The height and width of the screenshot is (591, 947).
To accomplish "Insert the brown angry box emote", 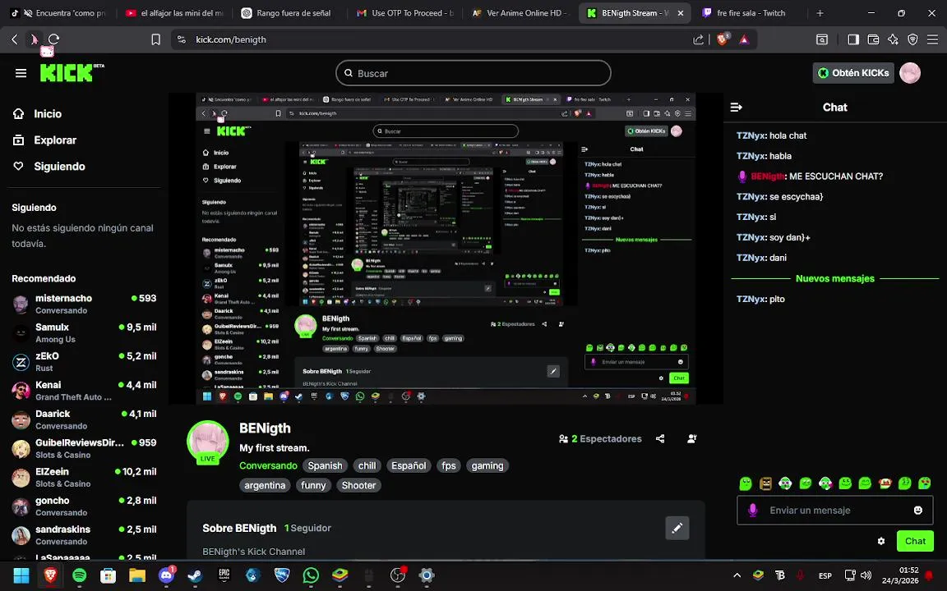I will click(x=765, y=483).
